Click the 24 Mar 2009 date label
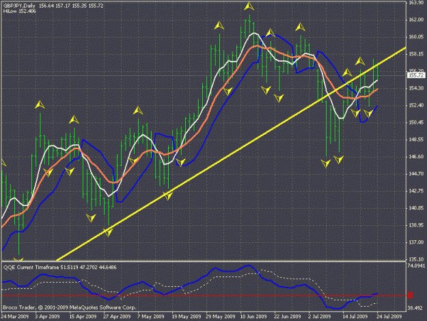 click(14, 317)
